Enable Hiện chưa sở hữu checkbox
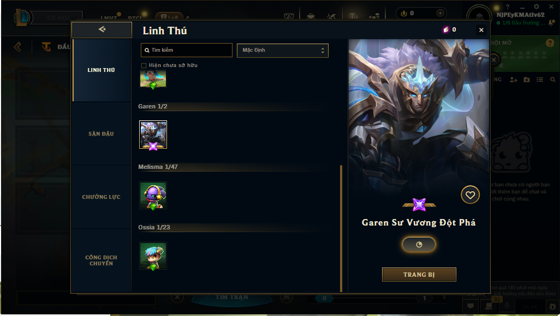This screenshot has width=560, height=316. point(144,65)
